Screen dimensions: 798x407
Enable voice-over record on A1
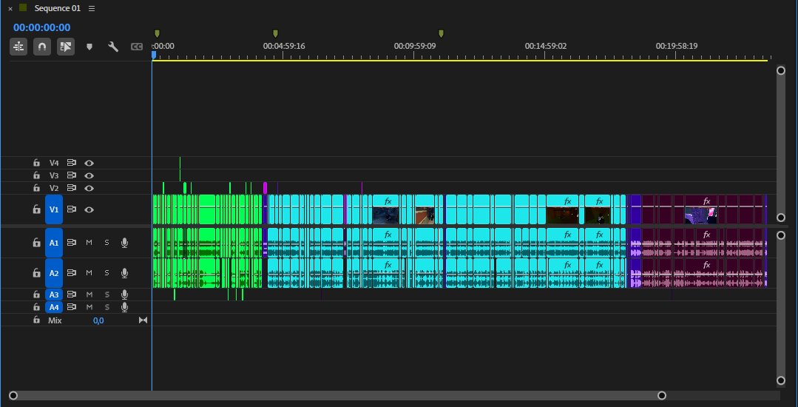[124, 243]
